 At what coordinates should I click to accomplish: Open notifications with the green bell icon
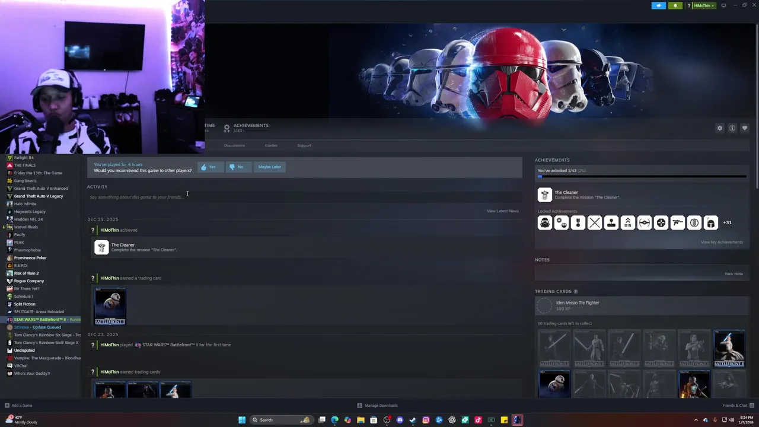tap(675, 5)
